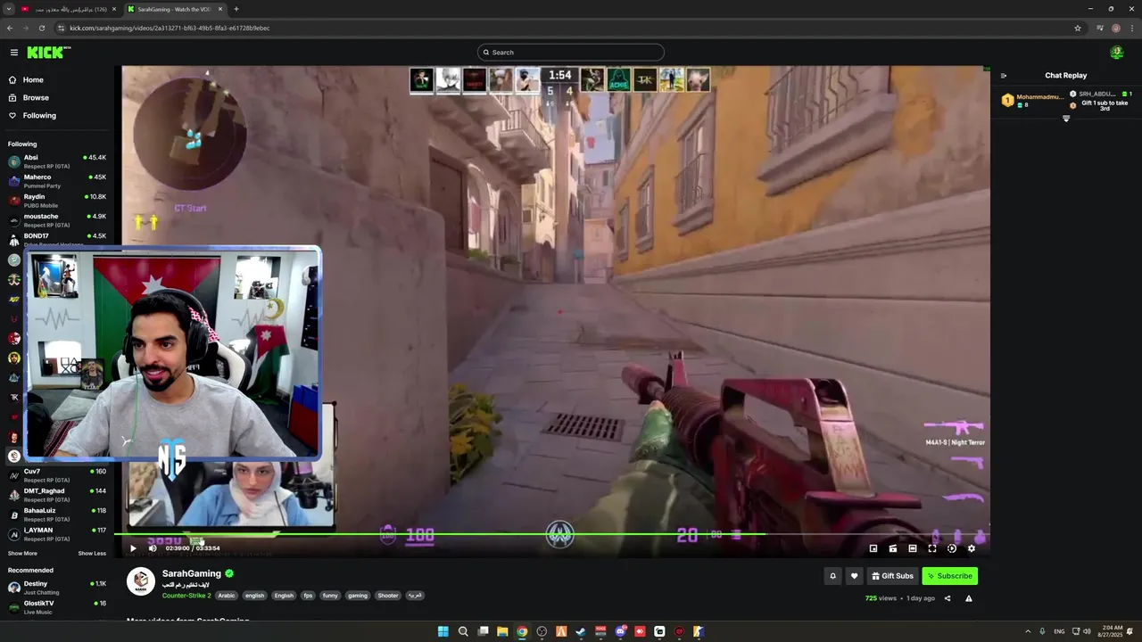The height and width of the screenshot is (642, 1142).
Task: Open the Counter-Strike 2 category link
Action: coord(187,596)
